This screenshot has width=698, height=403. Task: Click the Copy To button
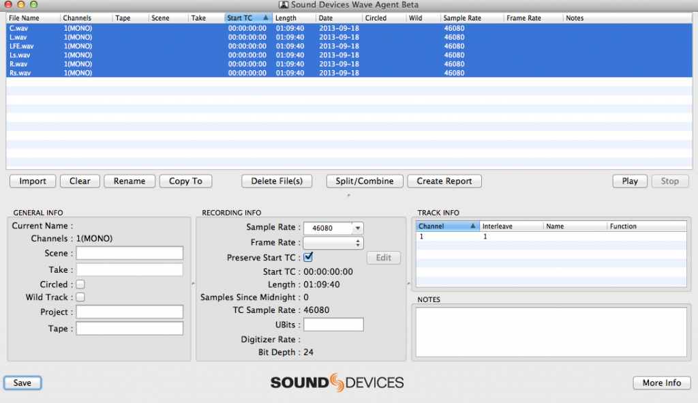(x=185, y=181)
